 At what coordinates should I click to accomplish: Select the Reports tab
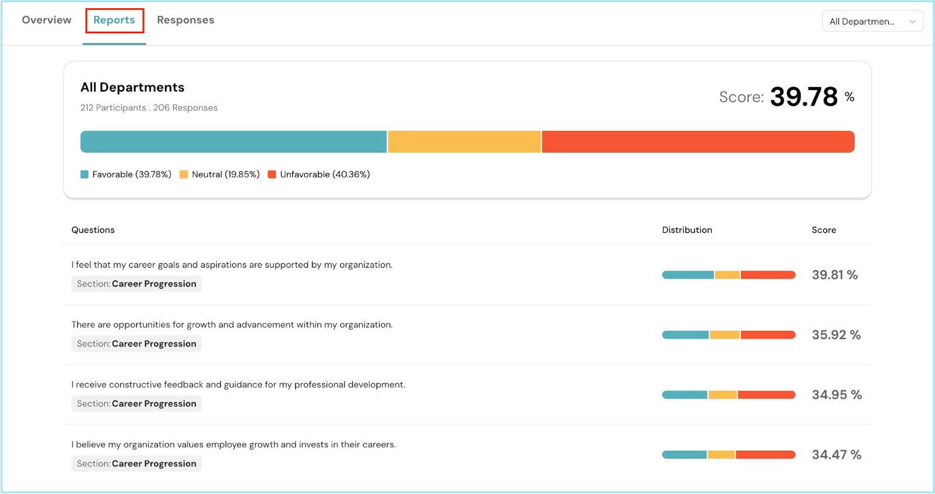(114, 20)
